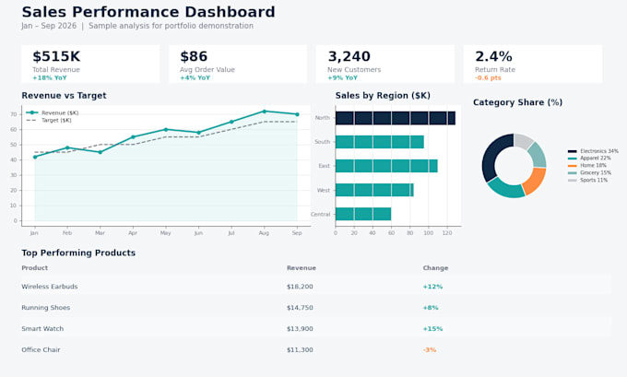Screen dimensions: 627x377
Task: Click the Return Rate label
Action: pos(495,69)
